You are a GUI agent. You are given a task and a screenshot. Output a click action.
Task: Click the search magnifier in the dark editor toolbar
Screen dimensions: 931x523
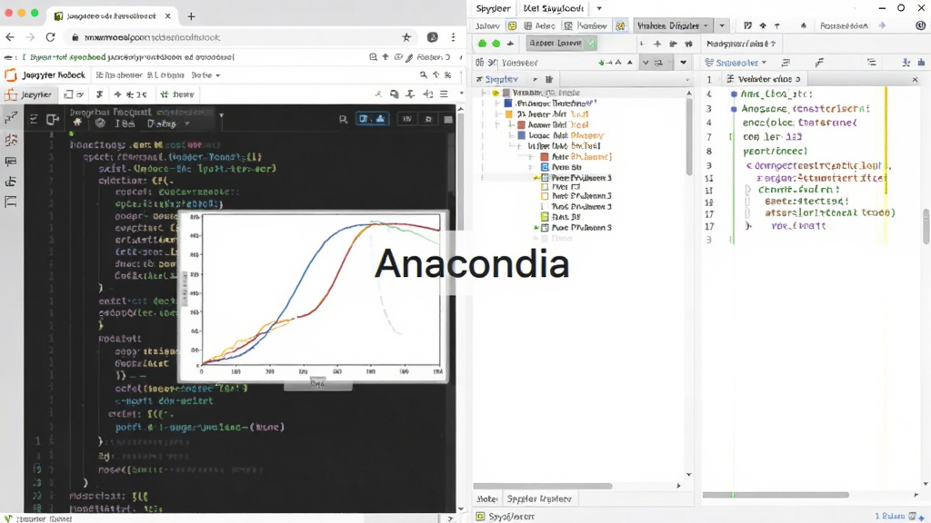click(343, 119)
